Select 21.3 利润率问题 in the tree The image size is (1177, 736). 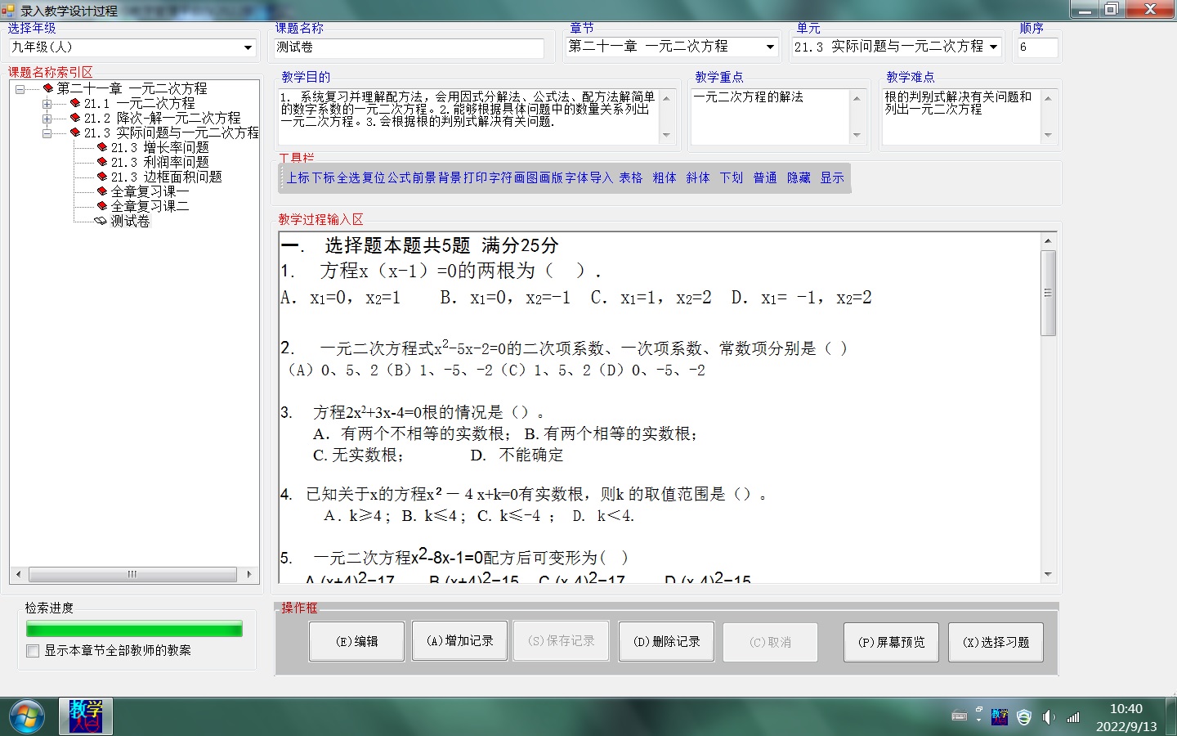point(160,163)
